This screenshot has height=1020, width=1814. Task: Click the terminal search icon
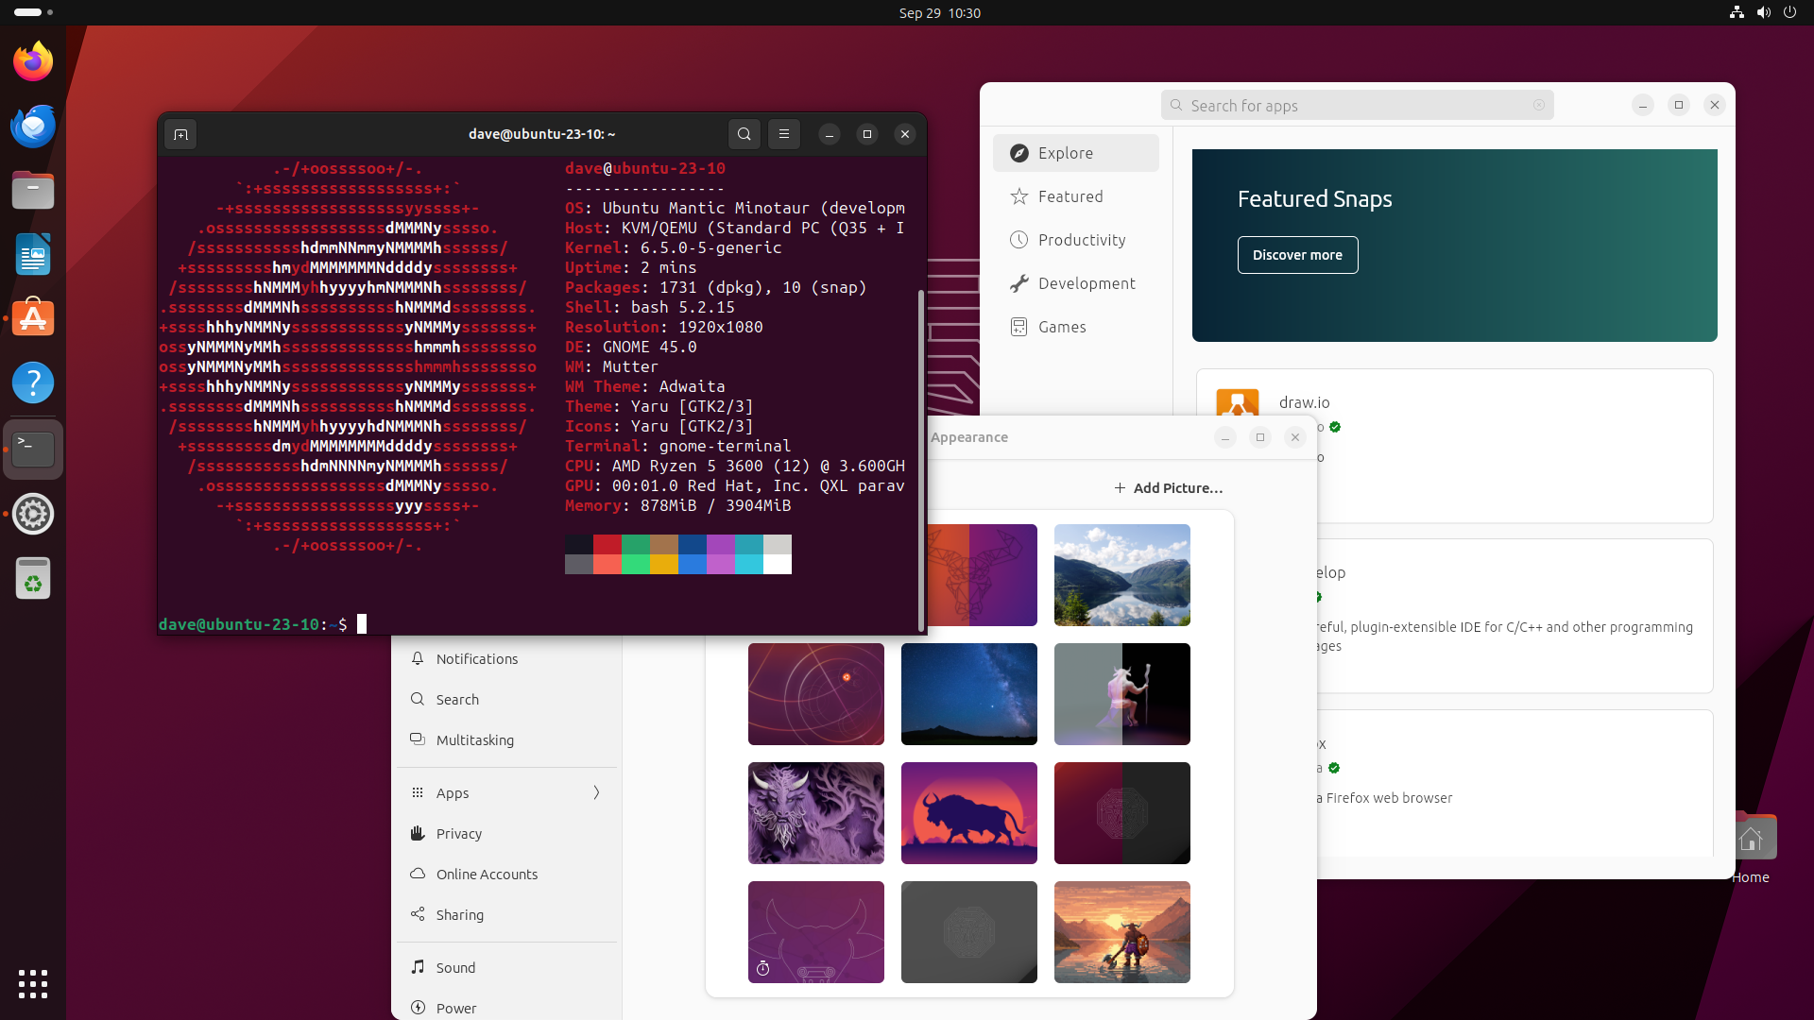pyautogui.click(x=744, y=134)
